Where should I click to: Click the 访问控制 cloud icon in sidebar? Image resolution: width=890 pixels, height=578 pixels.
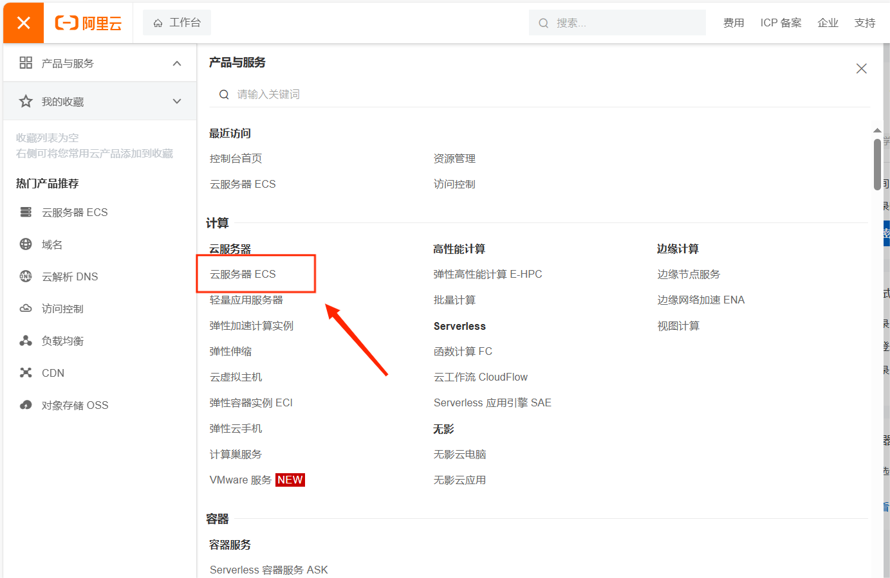(x=26, y=309)
